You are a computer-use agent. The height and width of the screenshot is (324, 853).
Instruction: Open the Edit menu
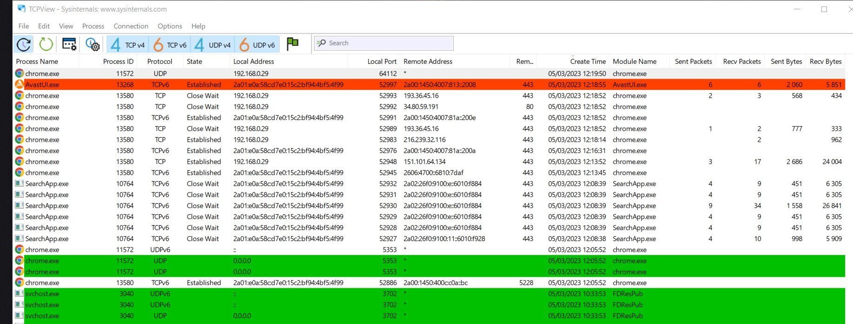44,26
